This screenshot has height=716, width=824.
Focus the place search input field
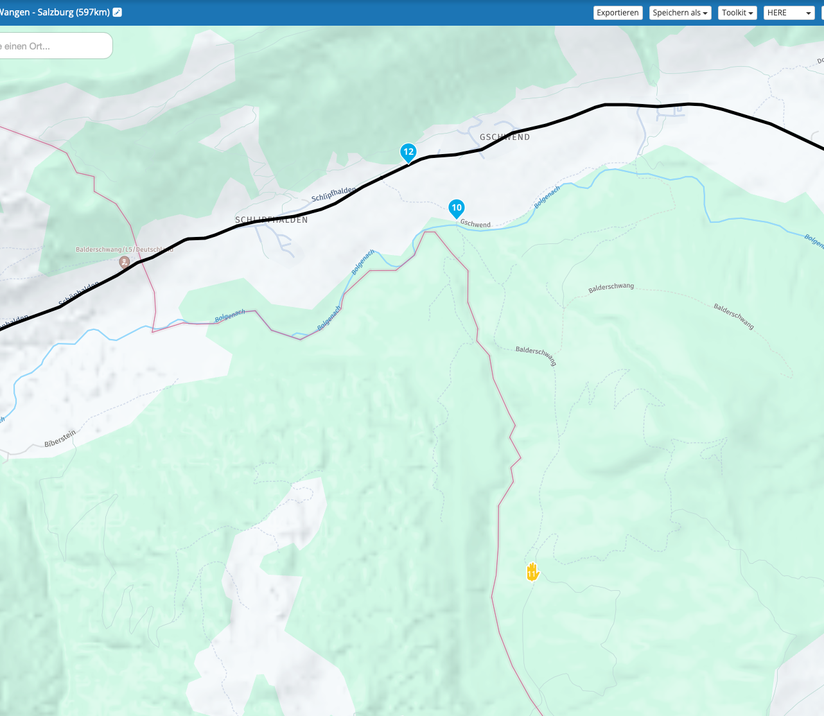point(55,46)
